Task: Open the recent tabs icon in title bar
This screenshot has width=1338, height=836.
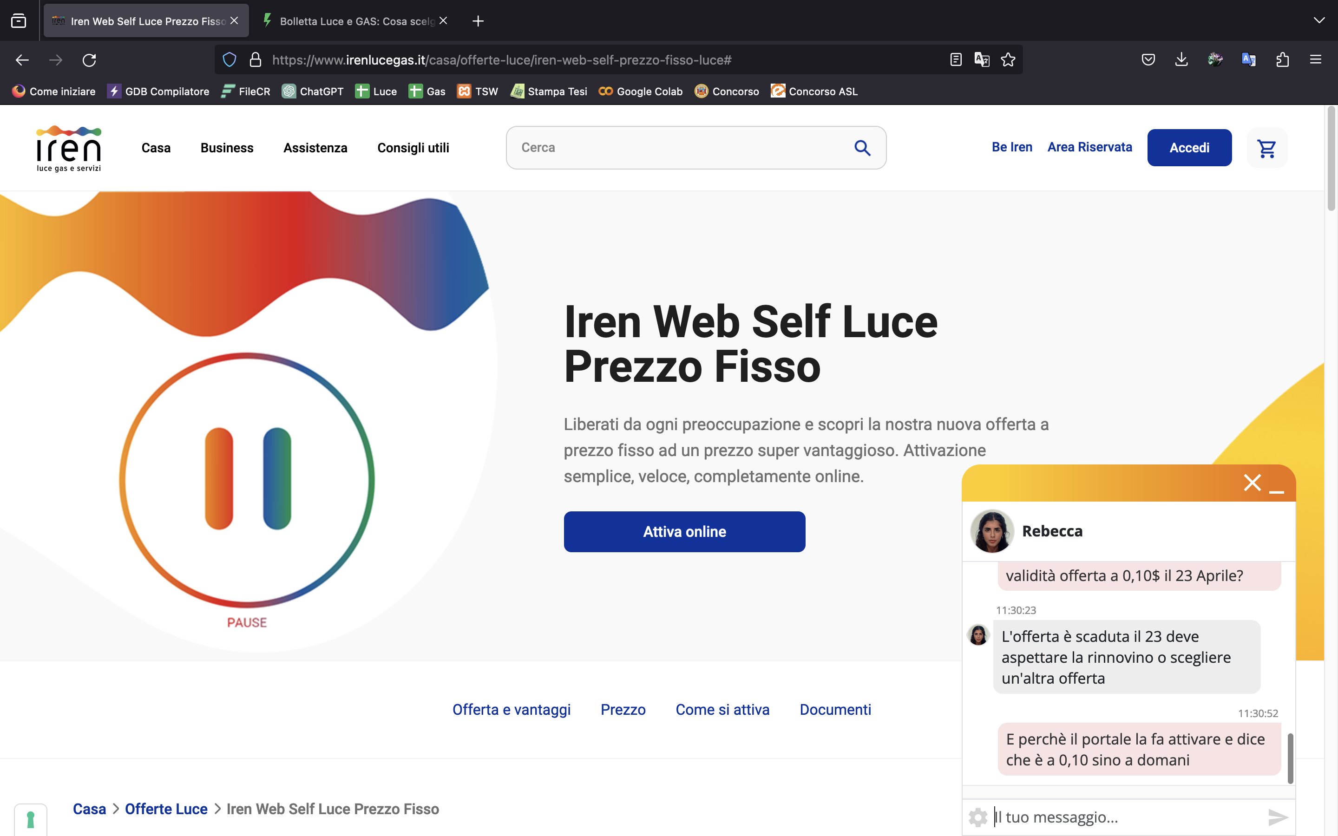Action: (x=19, y=21)
